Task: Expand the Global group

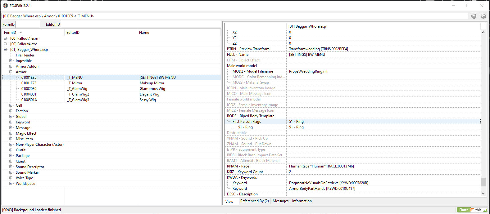Action: [11, 117]
